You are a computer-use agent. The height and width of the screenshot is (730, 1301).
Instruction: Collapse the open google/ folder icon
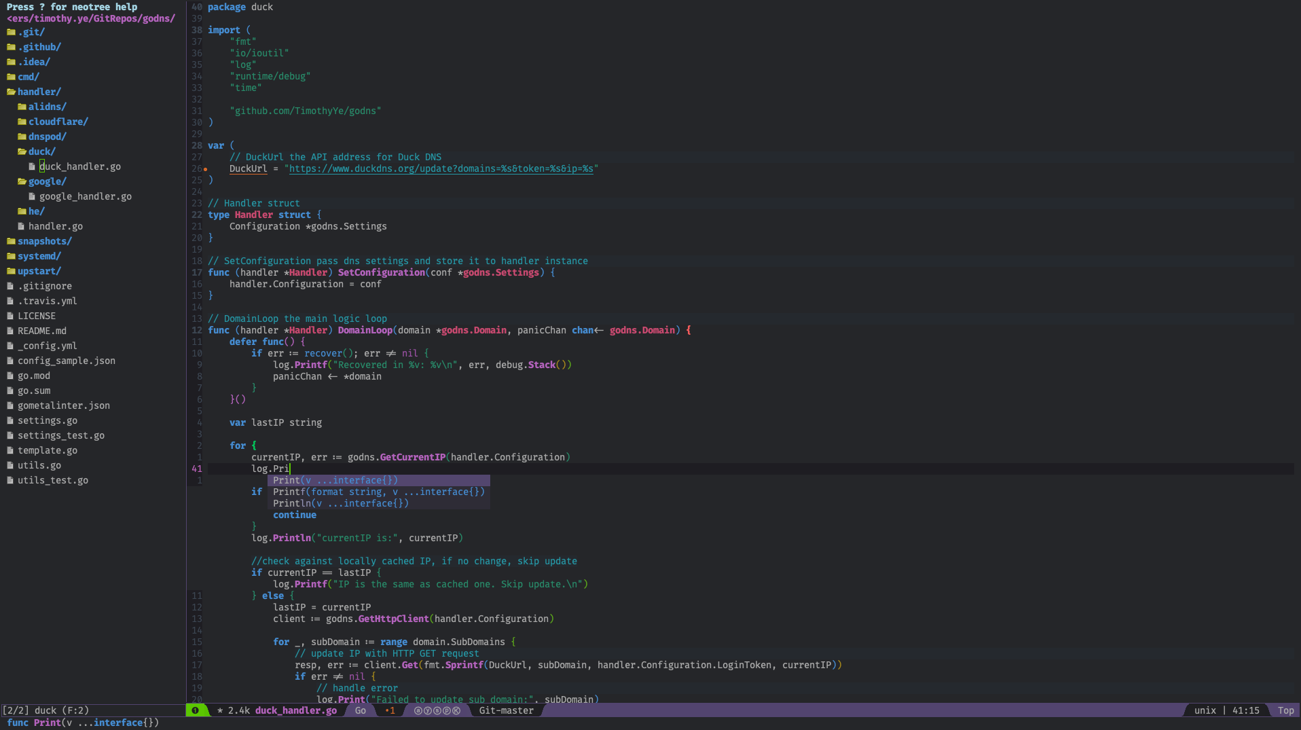pos(22,181)
